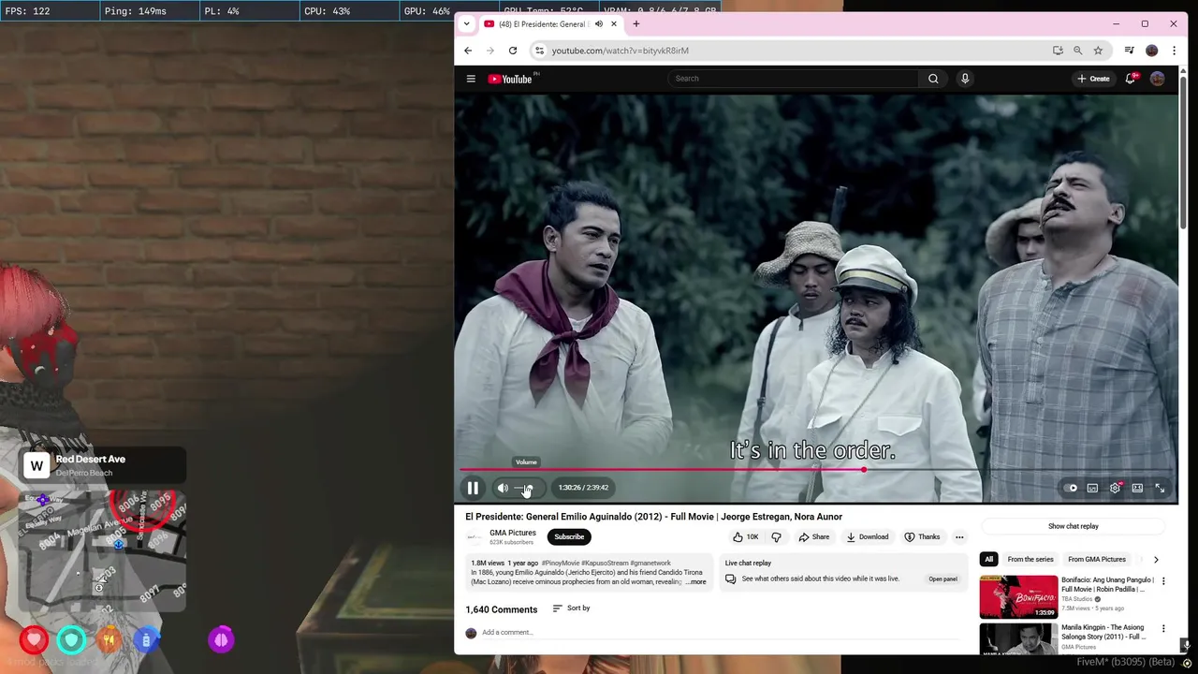Viewport: 1198px width, 674px height.
Task: Open Chrome zoom magnifier icon
Action: 1077,51
